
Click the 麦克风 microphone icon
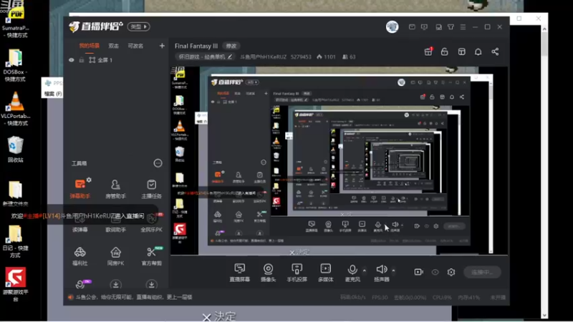(x=352, y=270)
